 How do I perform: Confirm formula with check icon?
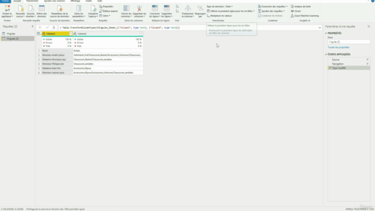47,28
